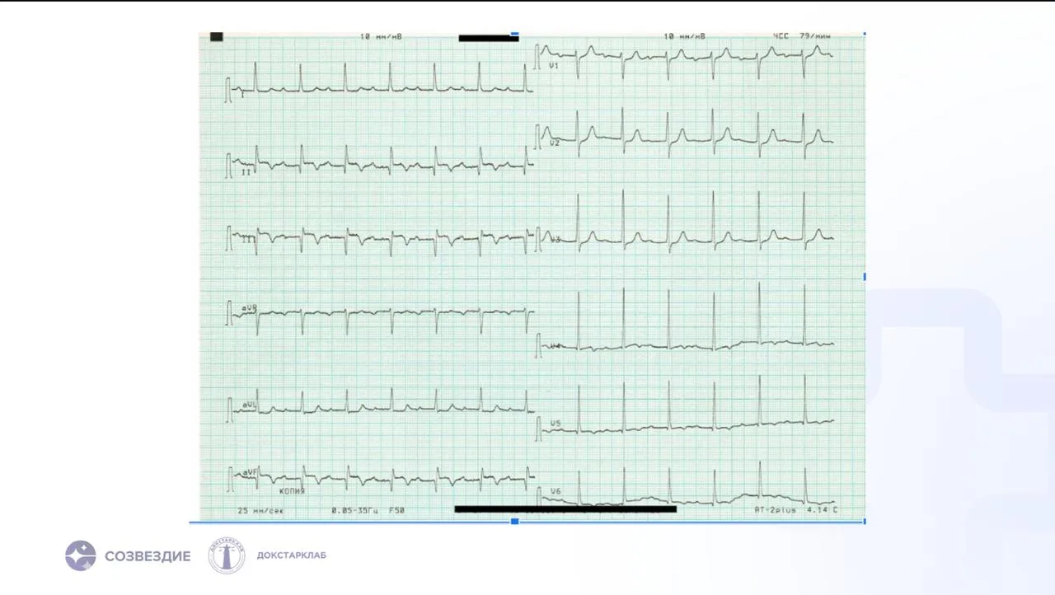Select the ДОКСТАРКЛАБ brand name text
Image resolution: width=1055 pixels, height=595 pixels.
pyautogui.click(x=292, y=555)
